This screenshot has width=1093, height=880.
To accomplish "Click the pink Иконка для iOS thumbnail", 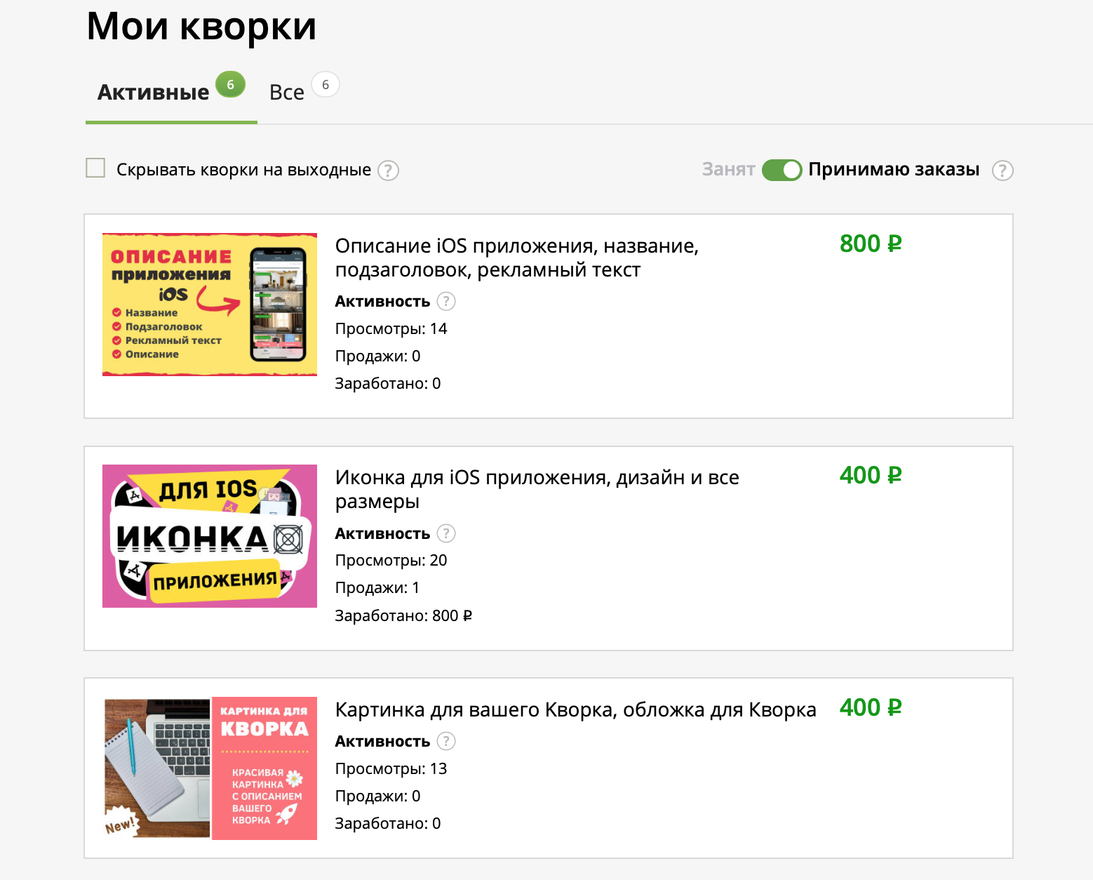I will pos(209,536).
